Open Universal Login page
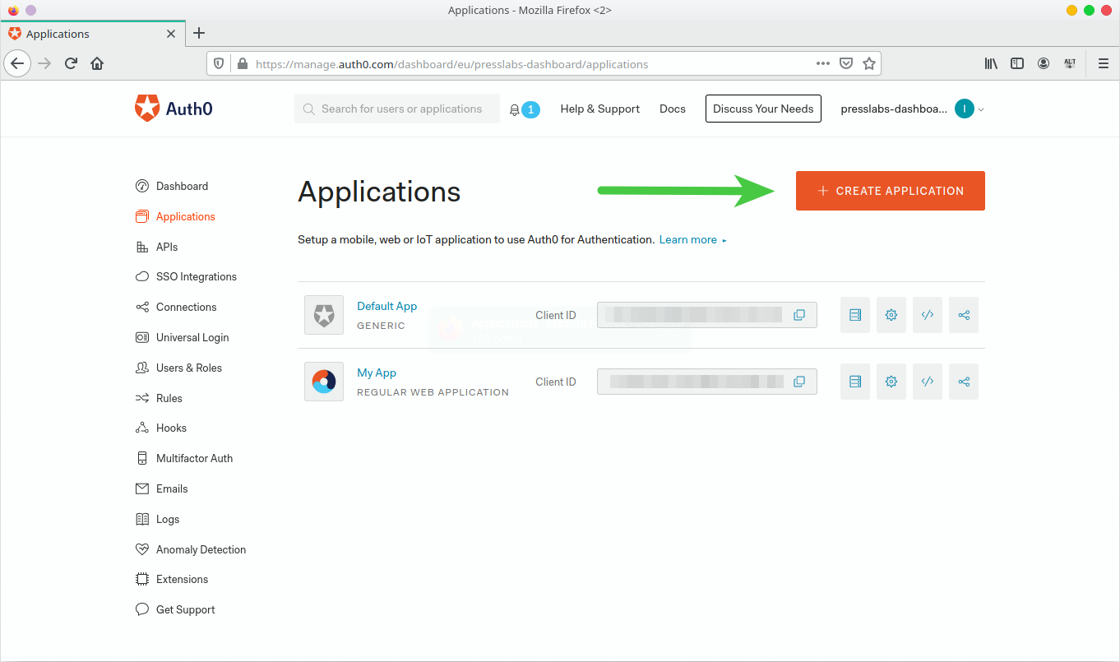This screenshot has width=1120, height=662. pos(192,337)
